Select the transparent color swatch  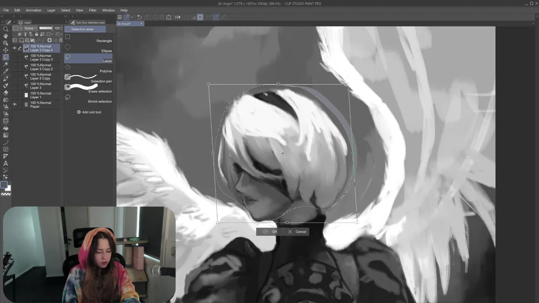tap(6, 194)
